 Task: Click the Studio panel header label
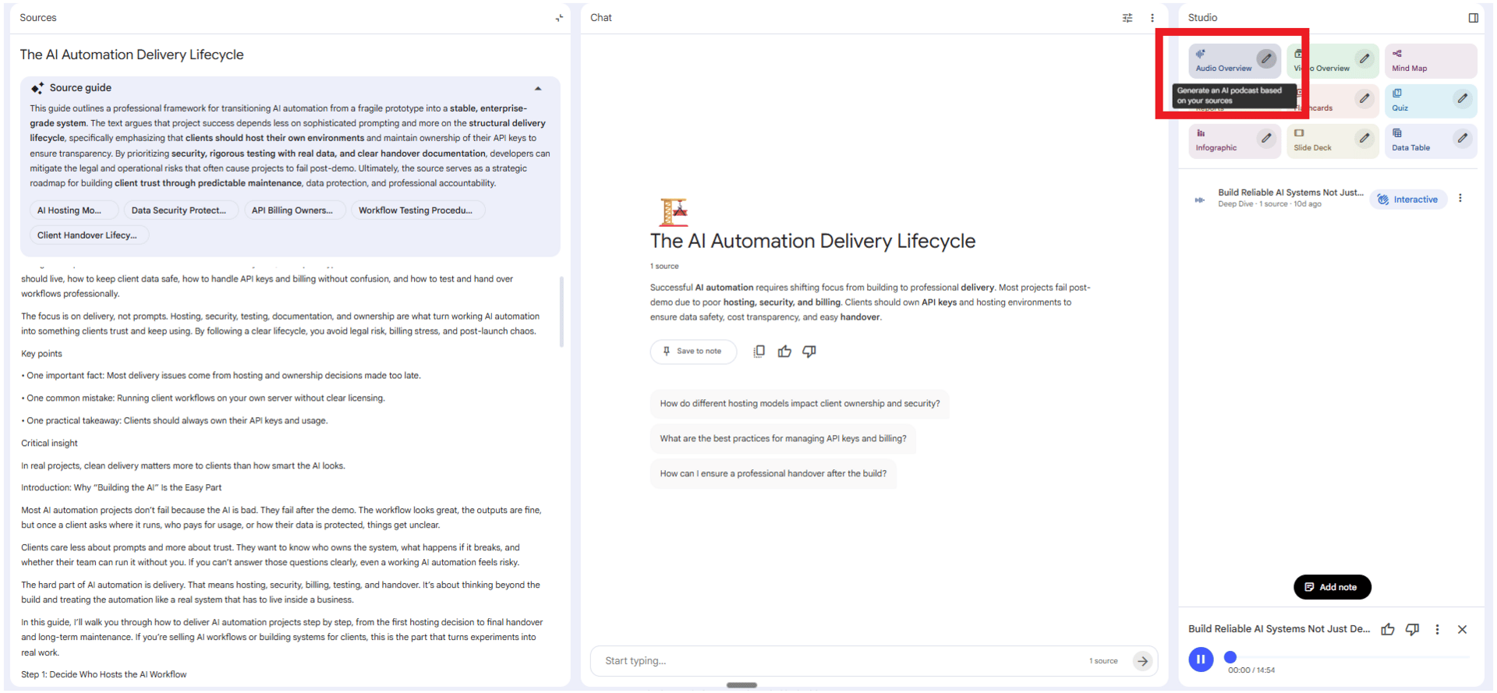[1202, 18]
